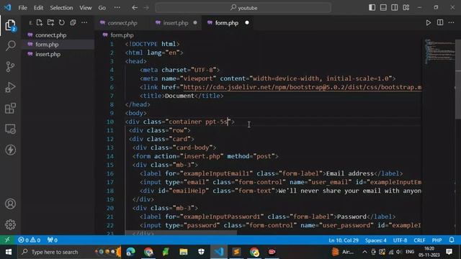Click the youtube command center search box
This screenshot has width=461, height=259.
[243, 8]
